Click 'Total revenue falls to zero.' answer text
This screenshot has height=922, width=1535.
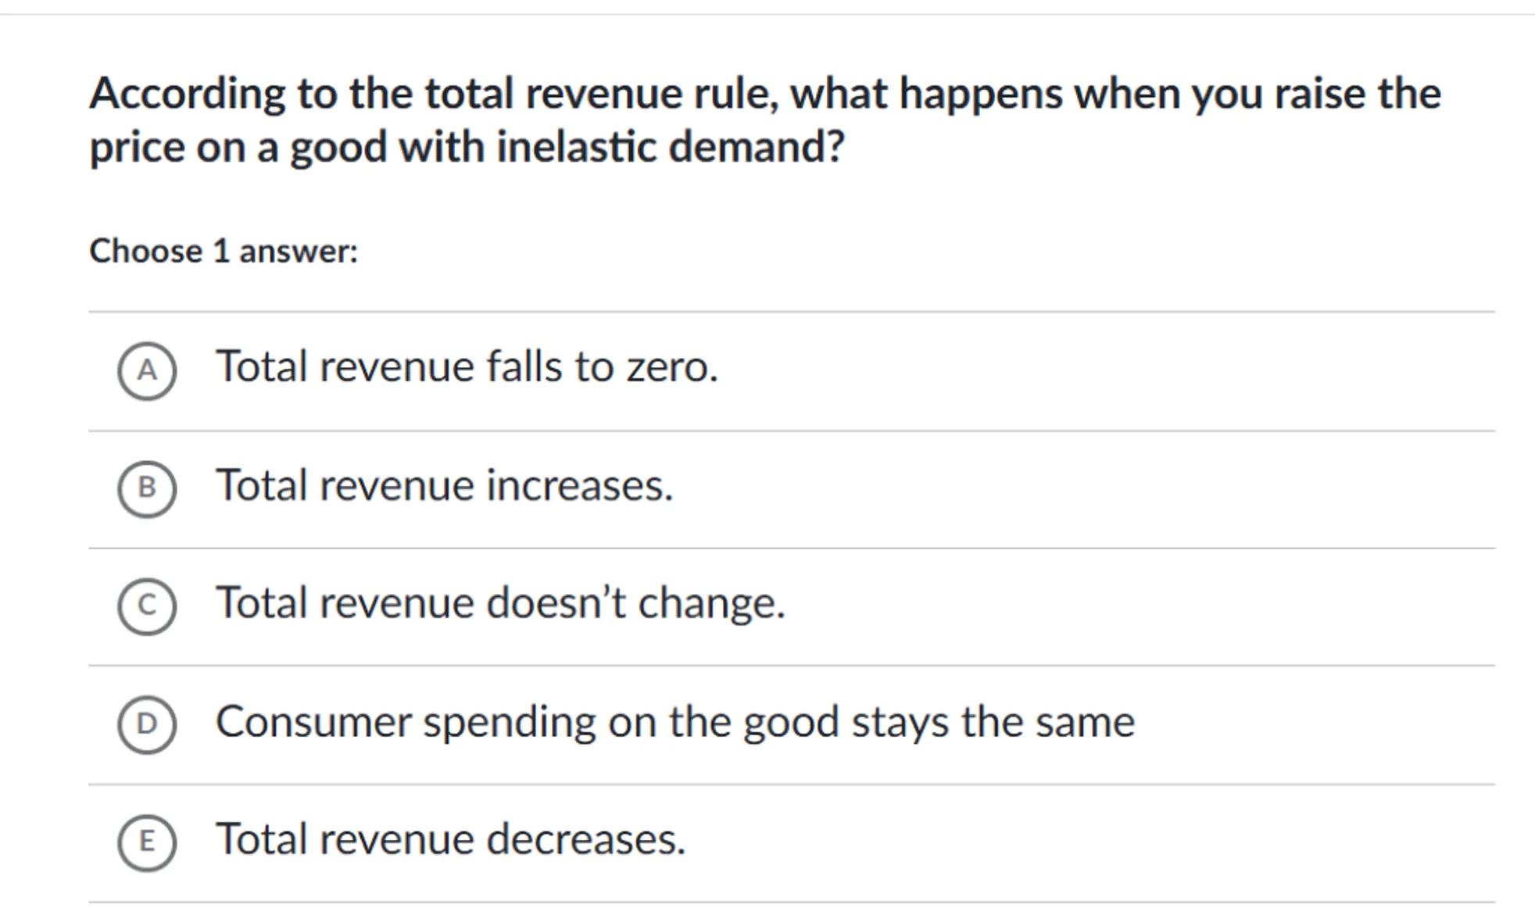(467, 366)
